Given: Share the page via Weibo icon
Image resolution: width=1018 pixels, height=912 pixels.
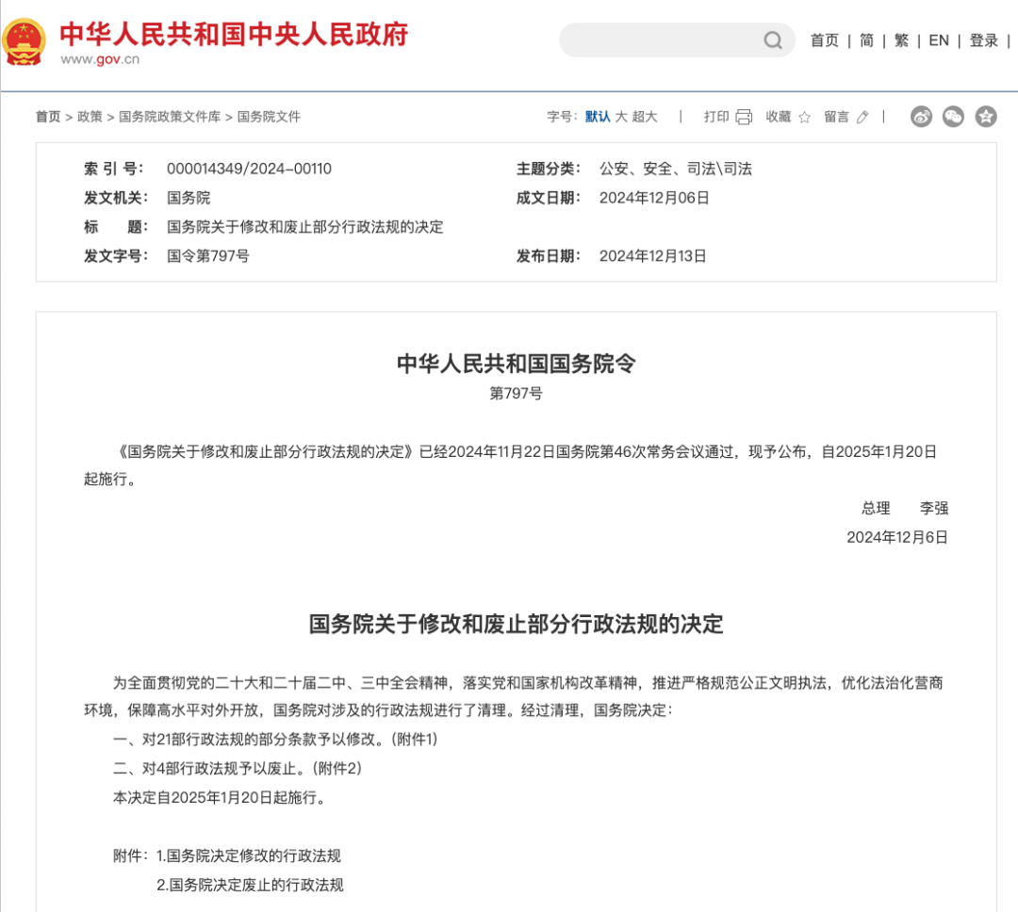Looking at the screenshot, I should point(921,117).
